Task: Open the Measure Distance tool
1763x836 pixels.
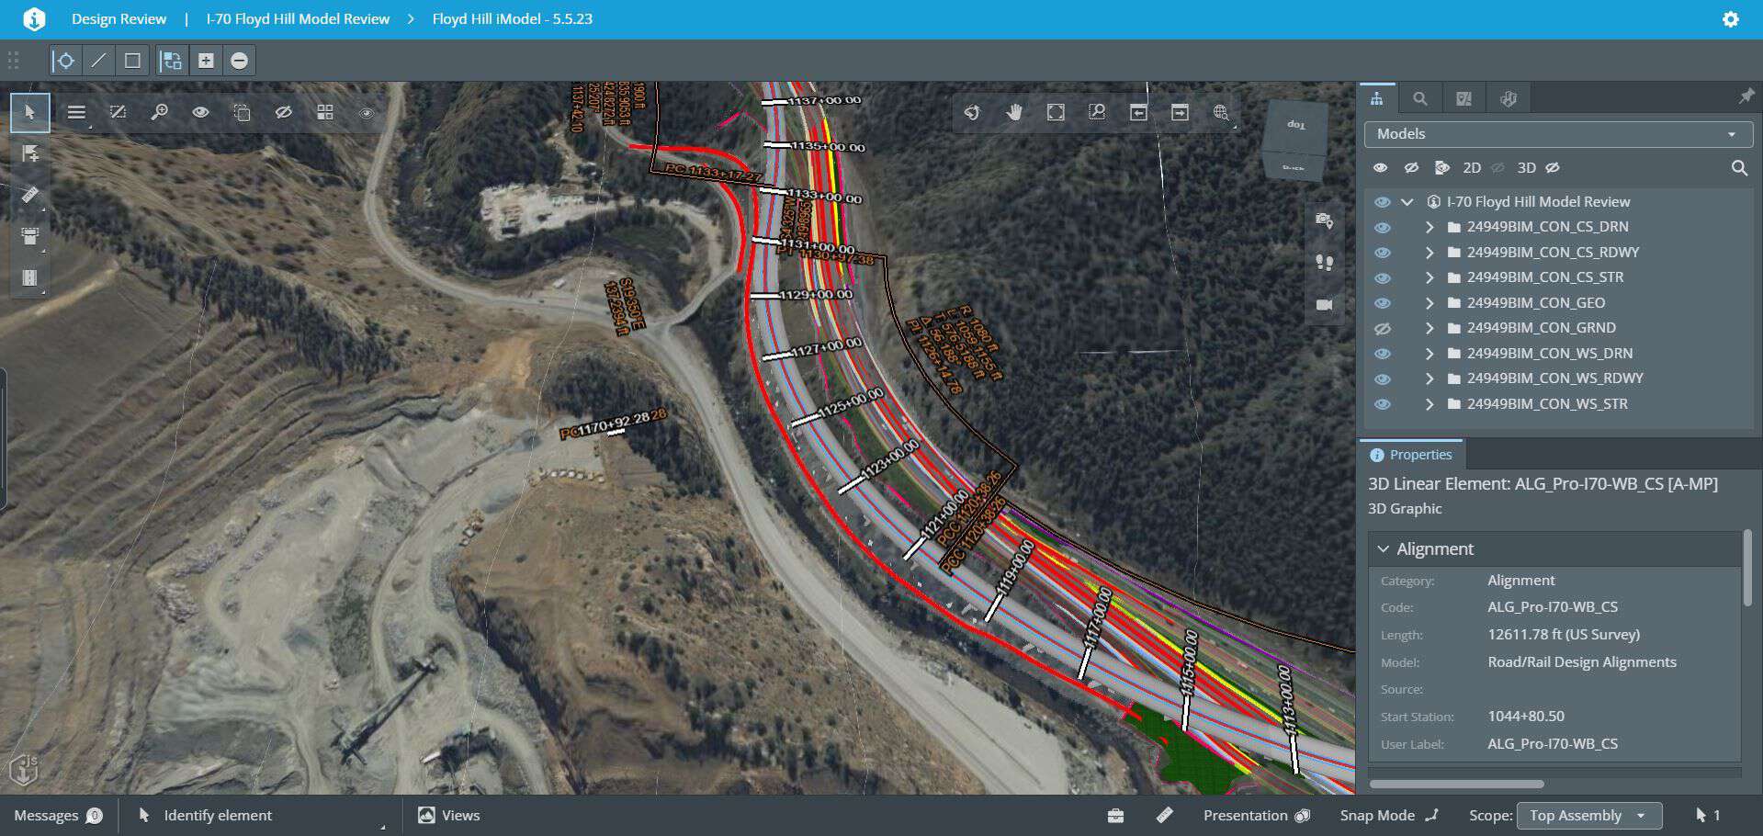Action: click(30, 194)
